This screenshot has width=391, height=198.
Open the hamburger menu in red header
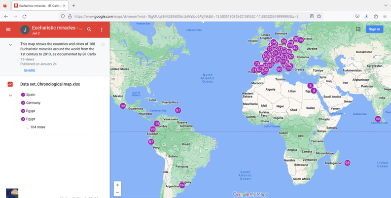coord(8,30)
